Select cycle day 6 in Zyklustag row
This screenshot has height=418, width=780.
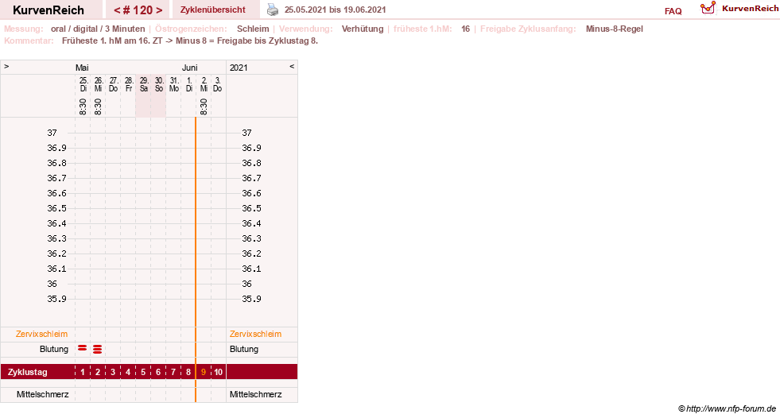(158, 372)
